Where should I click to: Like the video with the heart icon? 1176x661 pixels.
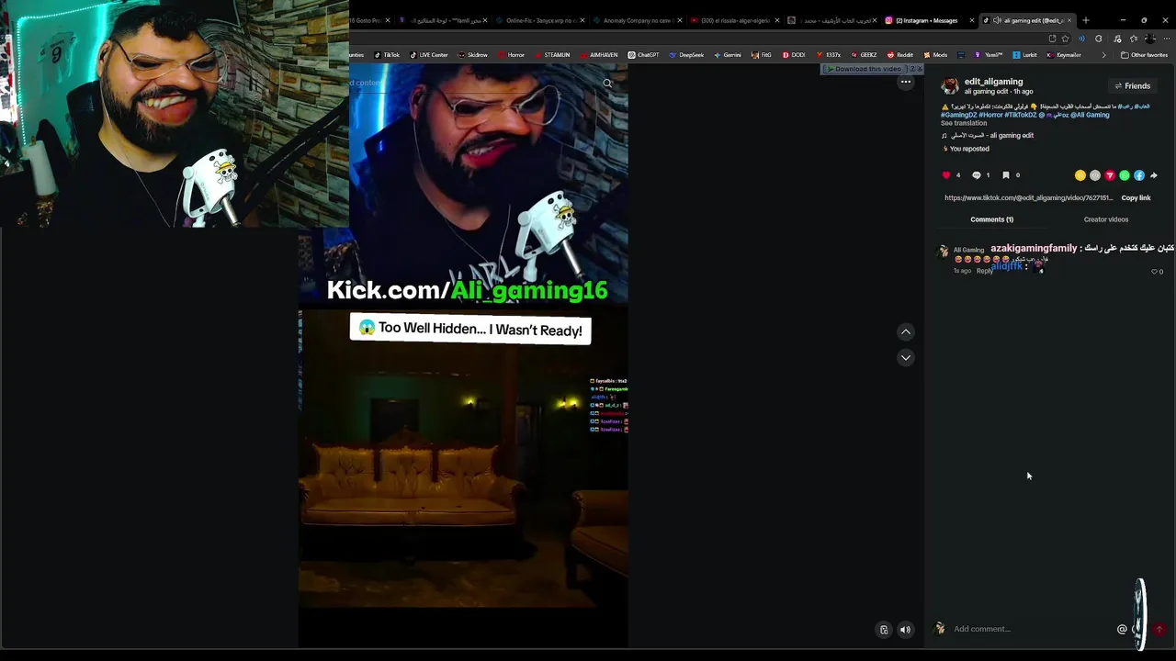pos(946,175)
